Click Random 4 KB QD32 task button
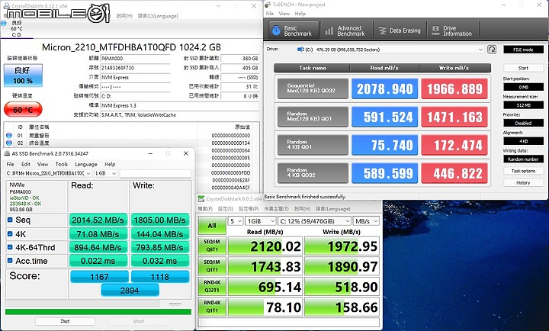 tap(313, 173)
